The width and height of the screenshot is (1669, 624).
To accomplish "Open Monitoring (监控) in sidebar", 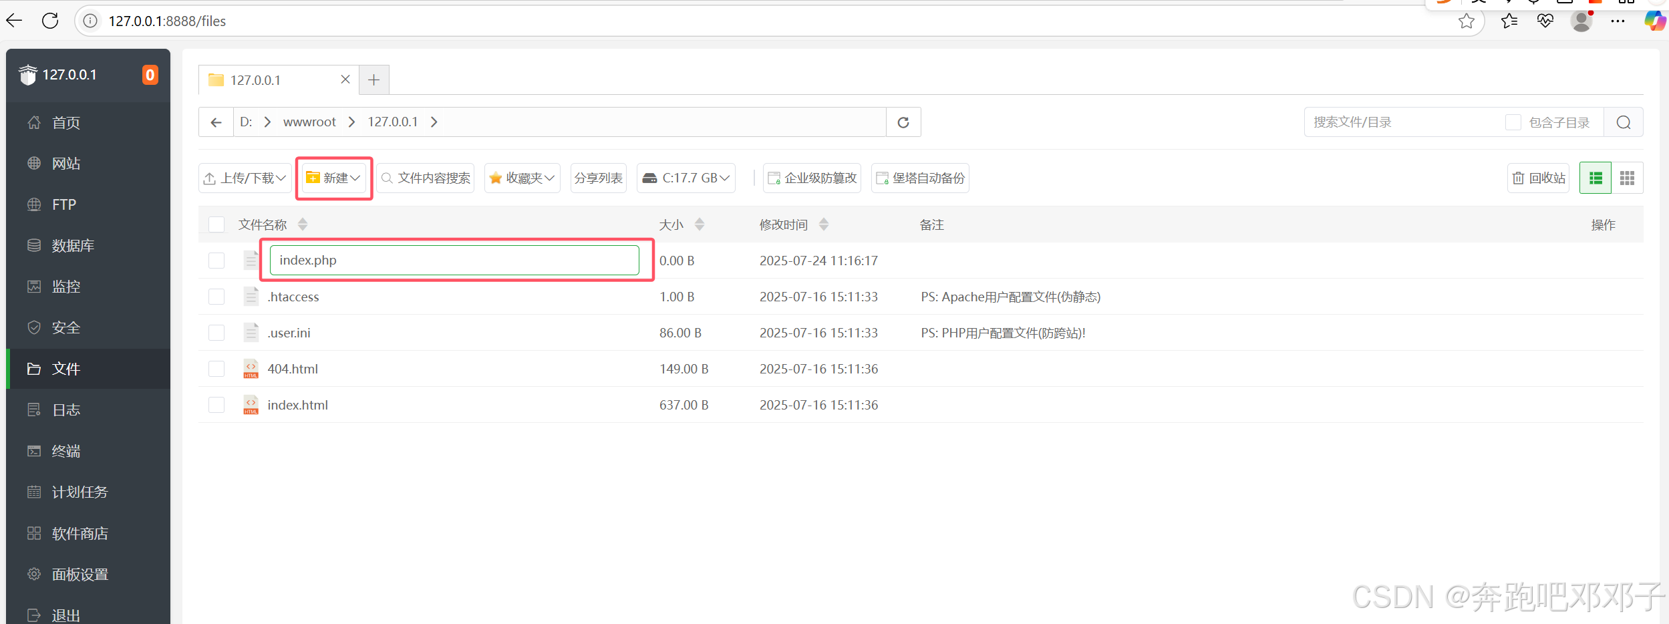I will point(88,287).
